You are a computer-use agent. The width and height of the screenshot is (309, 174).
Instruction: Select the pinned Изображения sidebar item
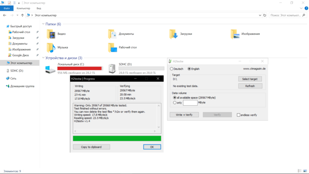click(x=21, y=49)
